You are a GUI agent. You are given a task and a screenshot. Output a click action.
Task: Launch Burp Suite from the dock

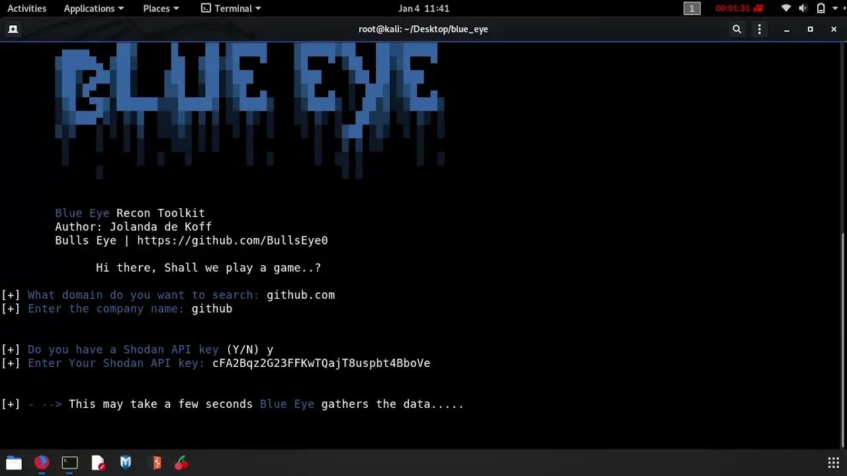[x=157, y=463]
